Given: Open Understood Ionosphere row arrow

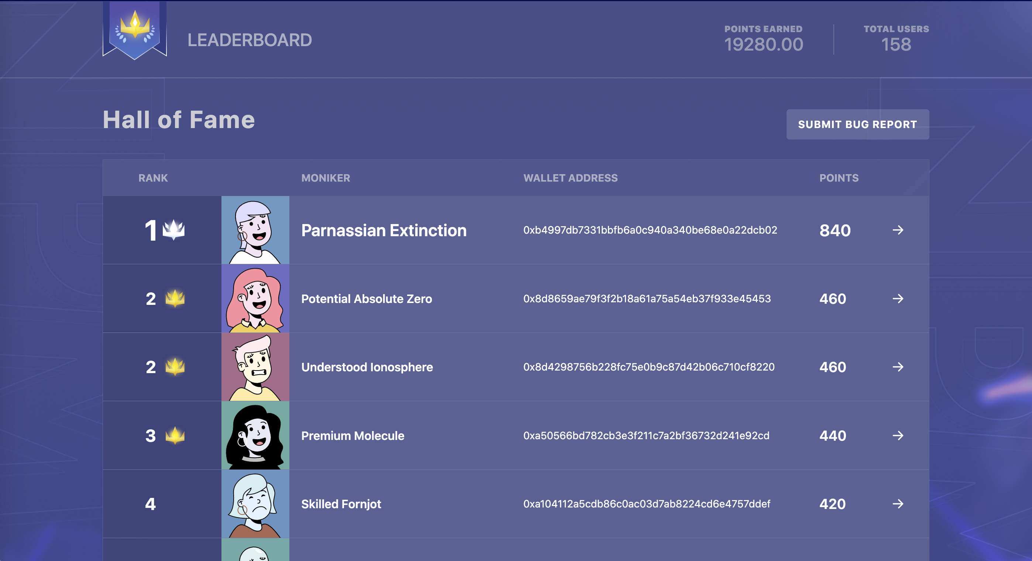Looking at the screenshot, I should (x=898, y=366).
